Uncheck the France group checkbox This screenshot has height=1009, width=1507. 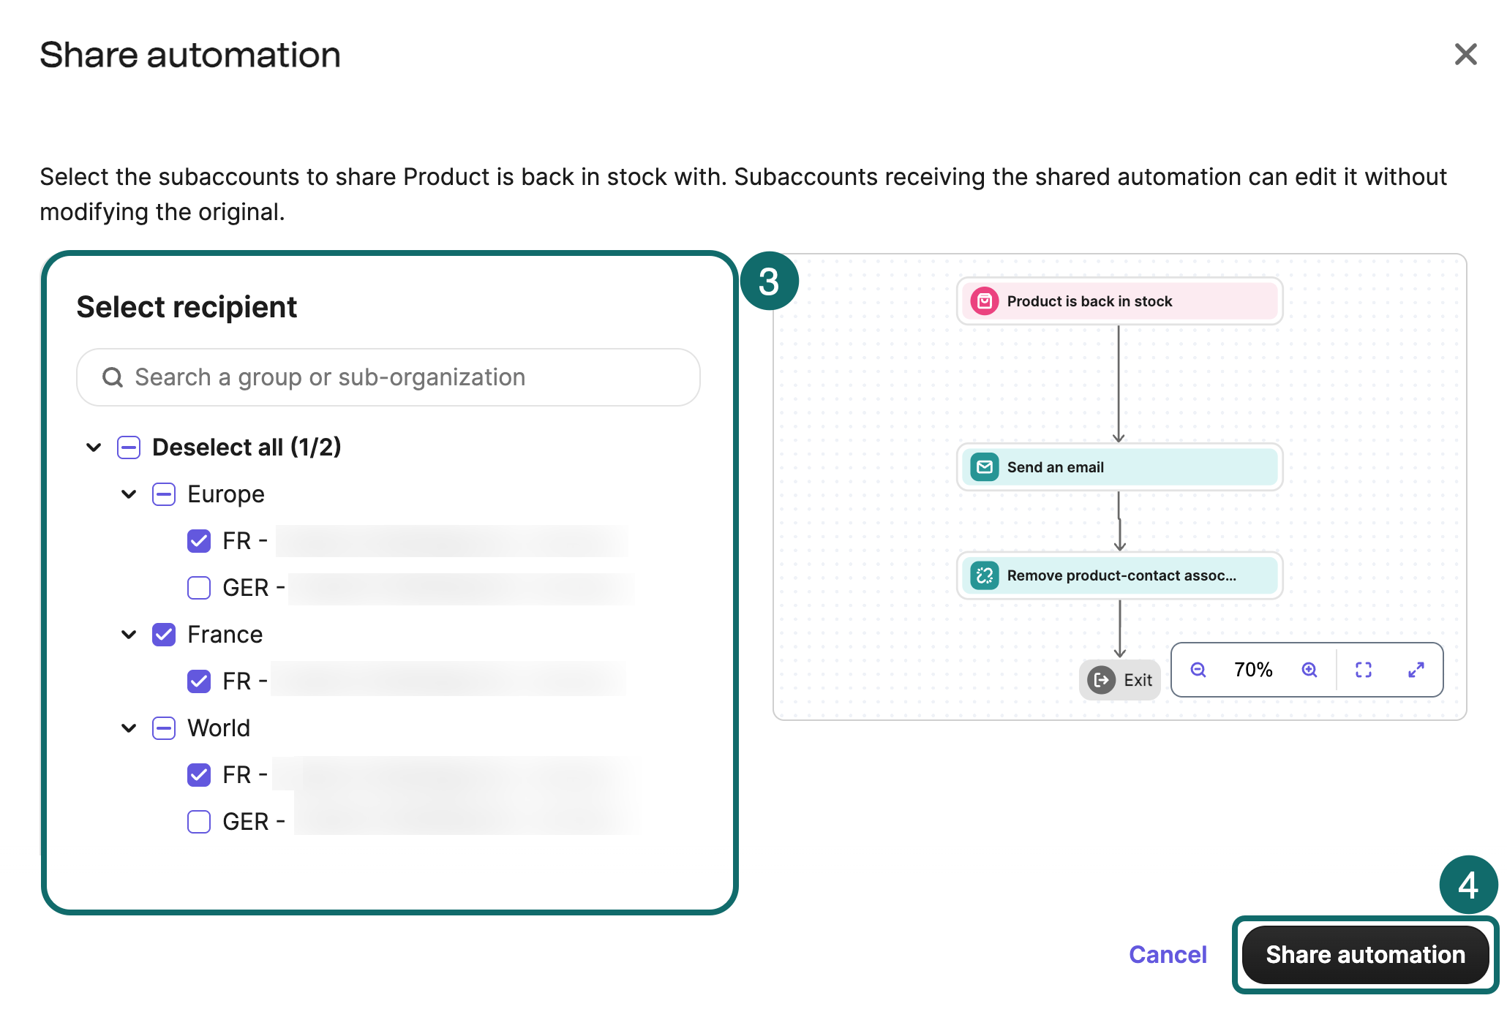click(164, 635)
